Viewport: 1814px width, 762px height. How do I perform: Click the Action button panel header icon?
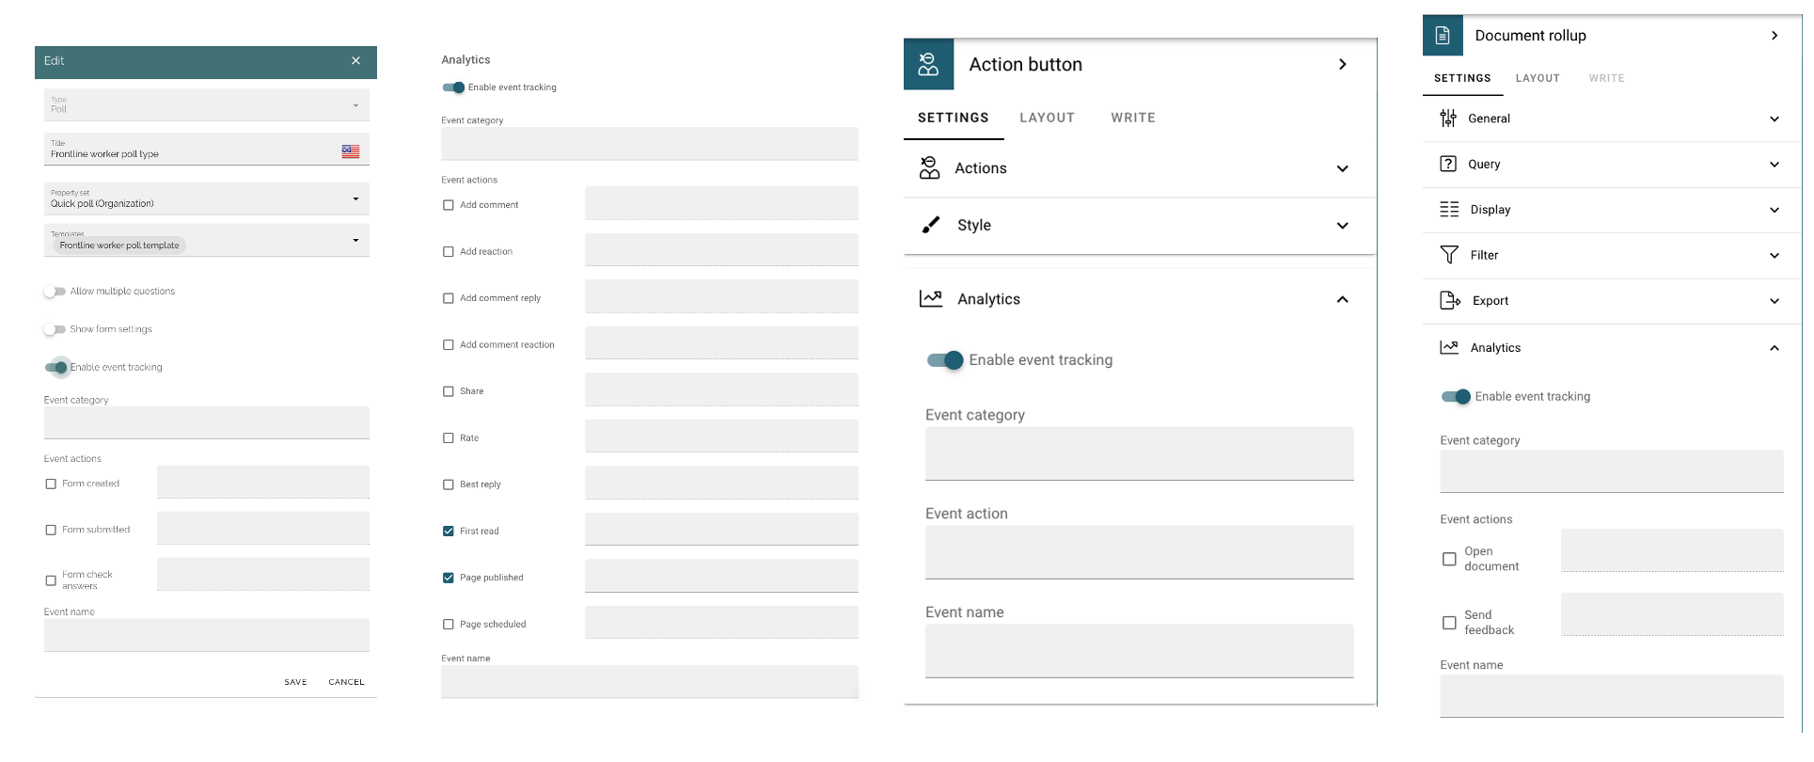click(928, 64)
